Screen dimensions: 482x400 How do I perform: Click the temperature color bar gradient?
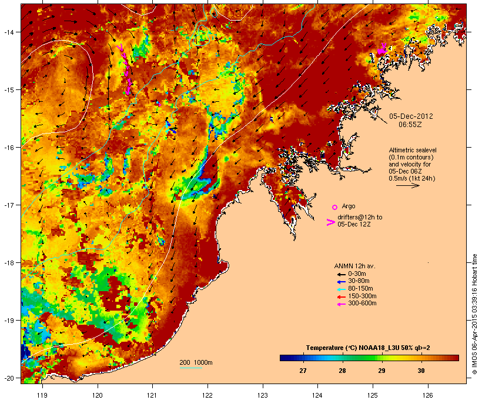coord(369,358)
